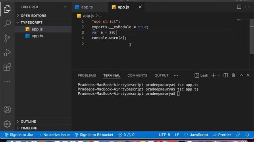Click the editor vertical scrollbar
Viewport: 254px width, 142px height.
pyautogui.click(x=252, y=37)
